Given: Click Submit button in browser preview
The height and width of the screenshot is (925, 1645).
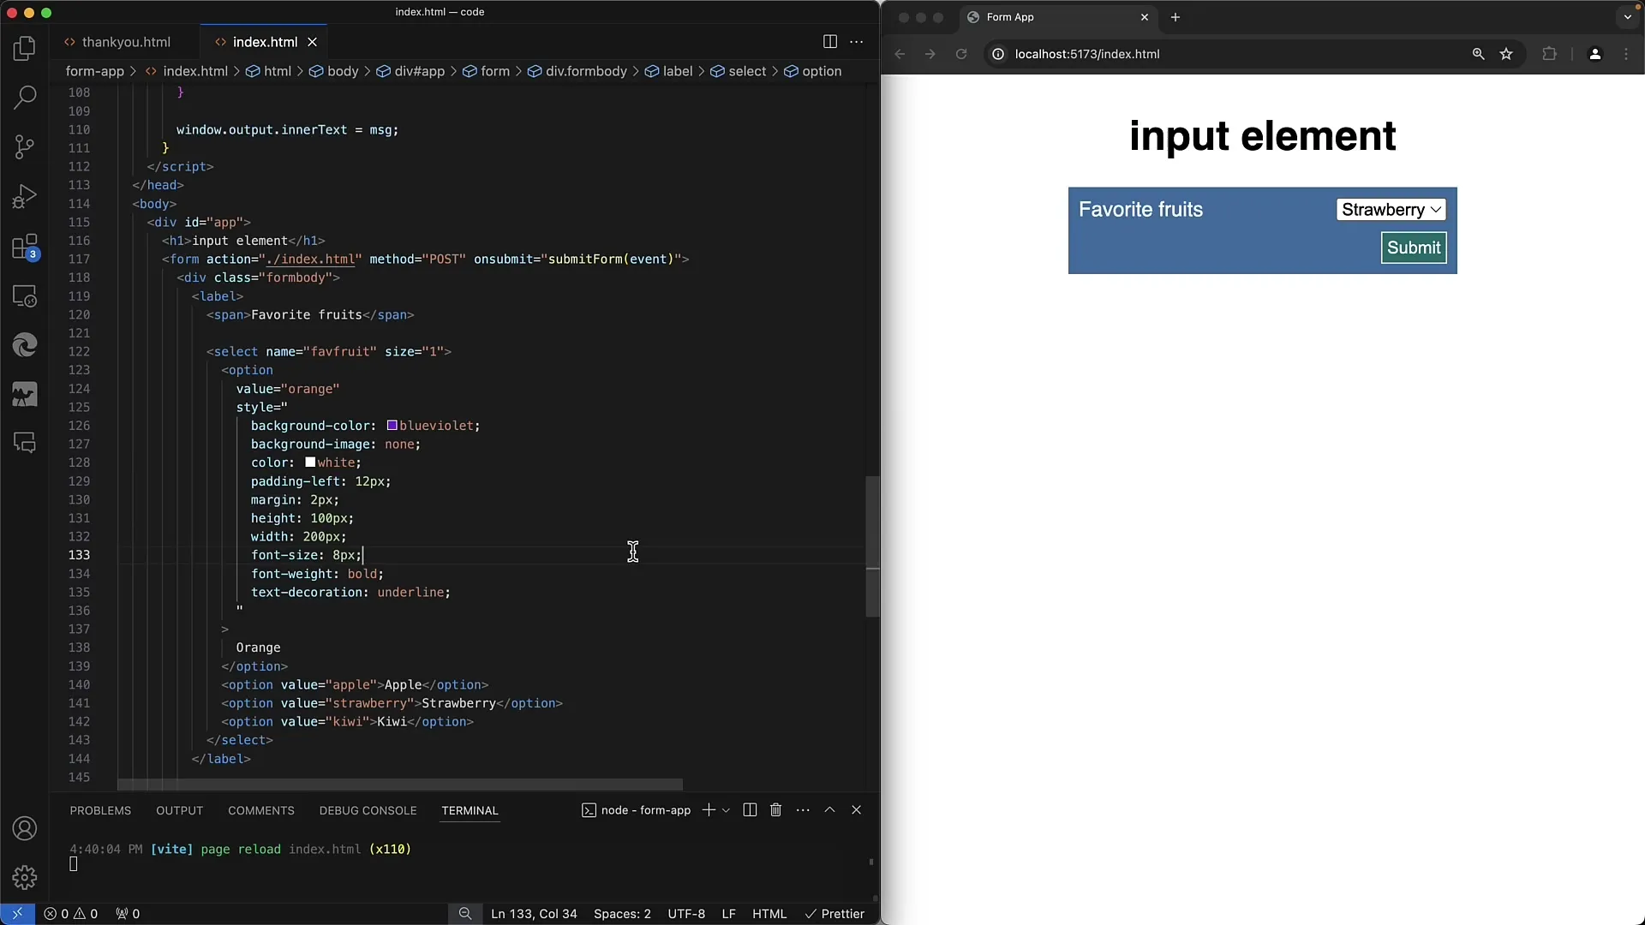Looking at the screenshot, I should 1415,248.
